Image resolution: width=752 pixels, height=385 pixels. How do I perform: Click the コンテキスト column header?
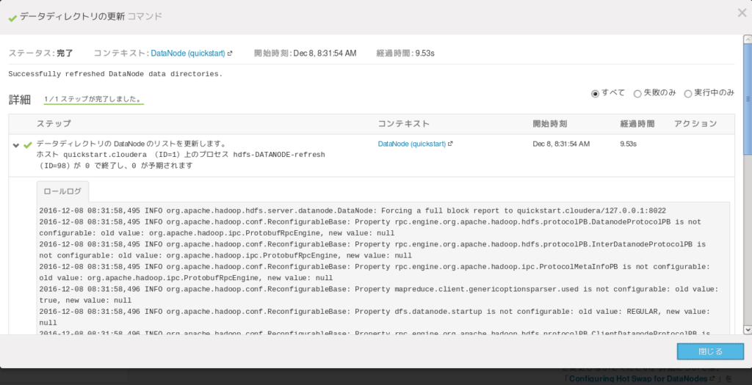pyautogui.click(x=404, y=123)
